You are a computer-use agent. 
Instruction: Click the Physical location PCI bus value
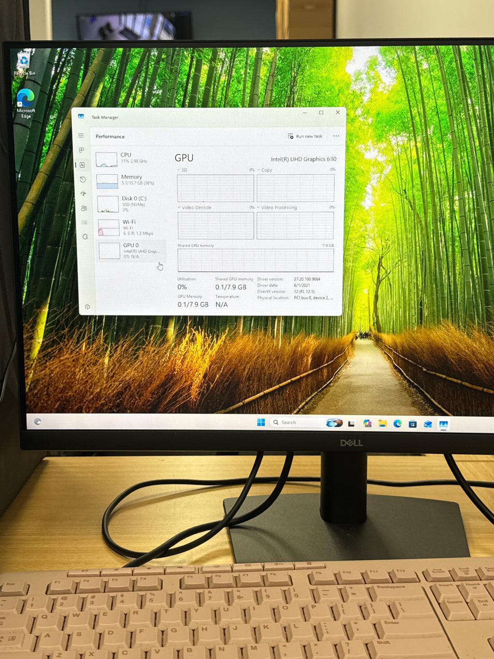pyautogui.click(x=314, y=298)
